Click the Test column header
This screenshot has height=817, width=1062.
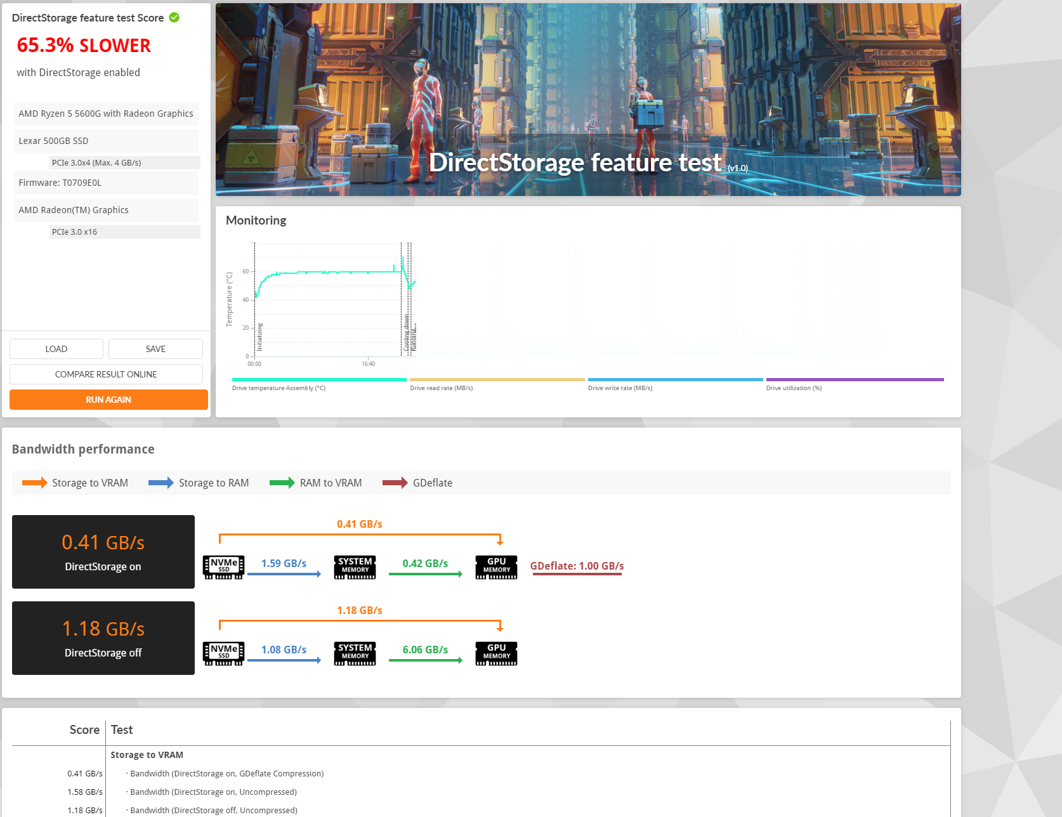pos(122,729)
